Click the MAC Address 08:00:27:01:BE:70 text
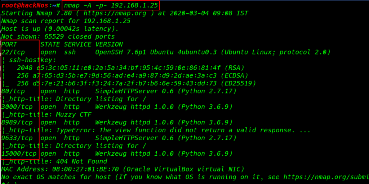The image size is (369, 184). (x=60, y=169)
